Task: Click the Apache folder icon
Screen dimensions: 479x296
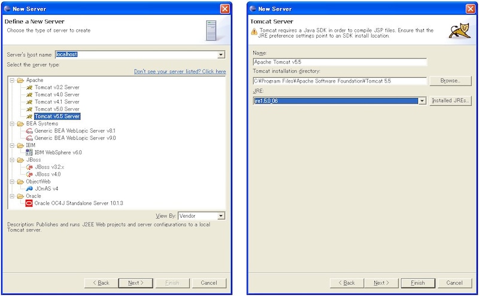Action: pyautogui.click(x=20, y=80)
